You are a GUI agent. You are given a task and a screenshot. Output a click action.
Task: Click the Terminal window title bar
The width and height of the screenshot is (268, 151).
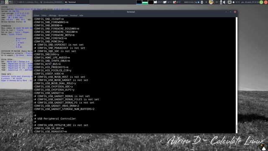click(131, 12)
